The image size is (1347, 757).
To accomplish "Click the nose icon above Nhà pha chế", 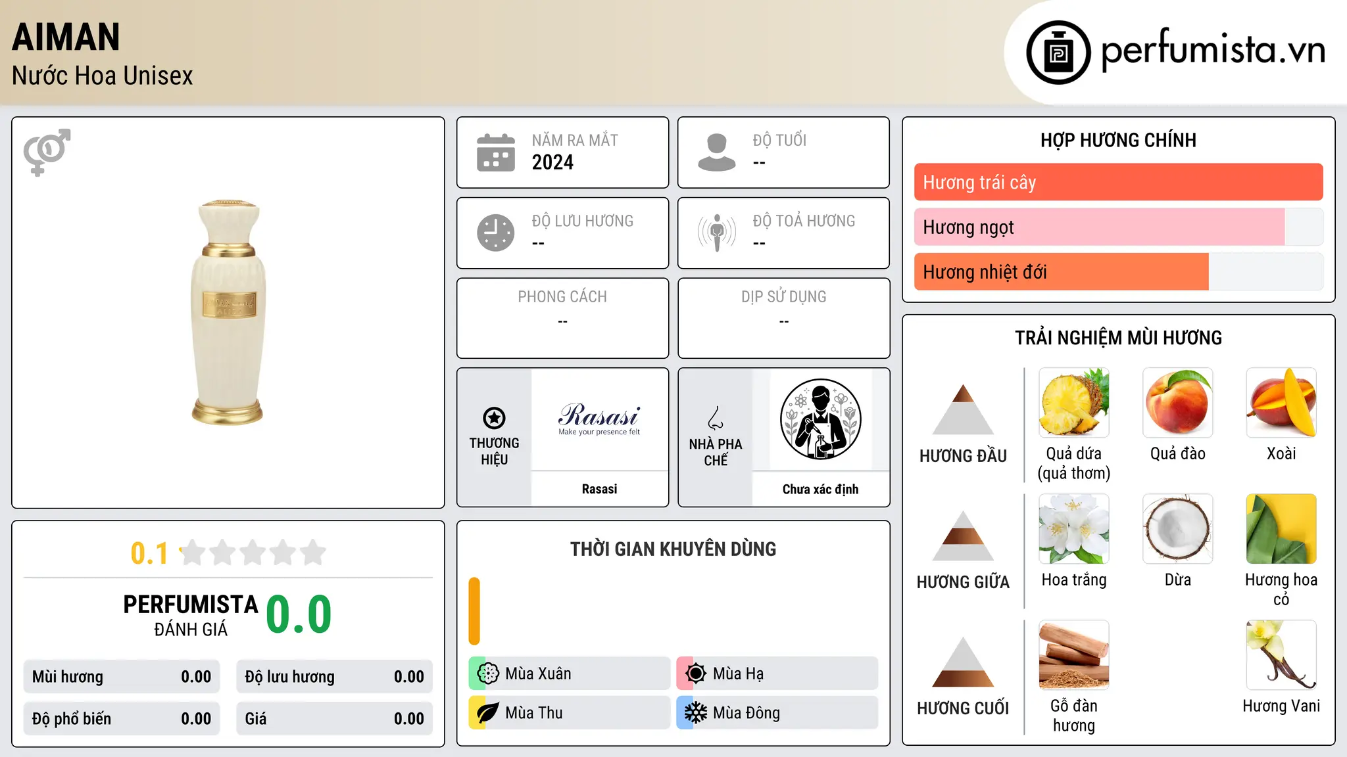I will click(x=716, y=418).
